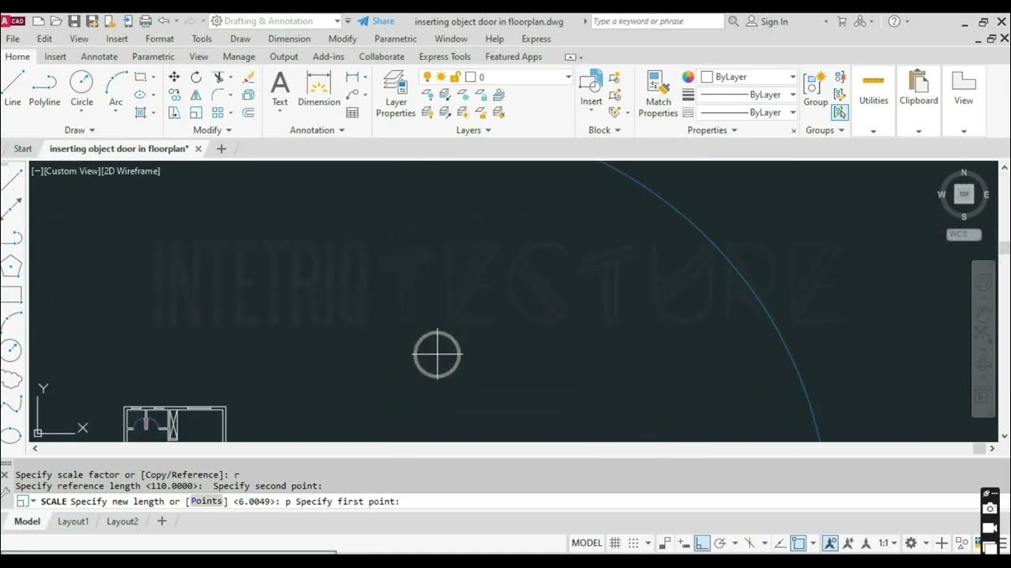The height and width of the screenshot is (568, 1011).
Task: Activate the Move tool
Action: [174, 77]
